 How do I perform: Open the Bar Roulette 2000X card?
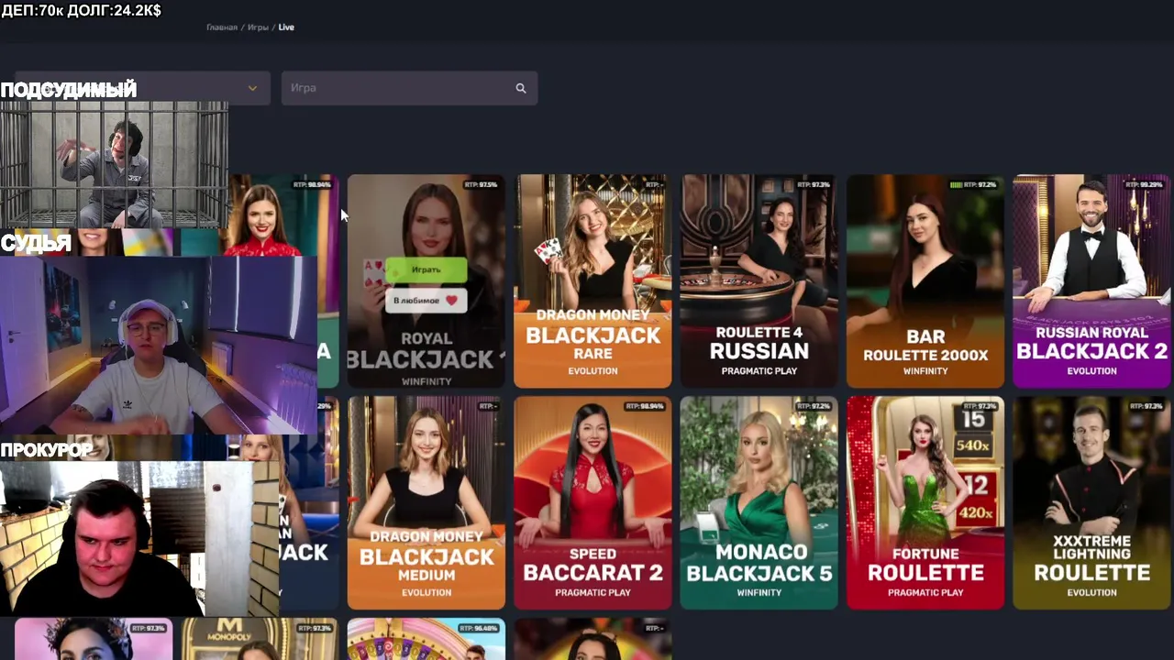point(925,281)
